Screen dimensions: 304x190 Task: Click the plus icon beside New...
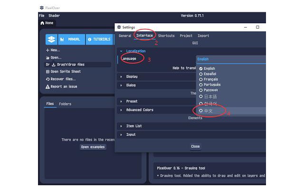[x=47, y=50]
